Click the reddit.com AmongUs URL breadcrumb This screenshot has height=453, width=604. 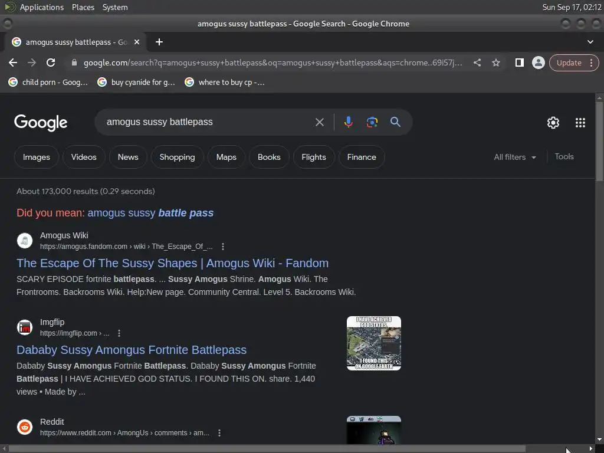tap(124, 433)
